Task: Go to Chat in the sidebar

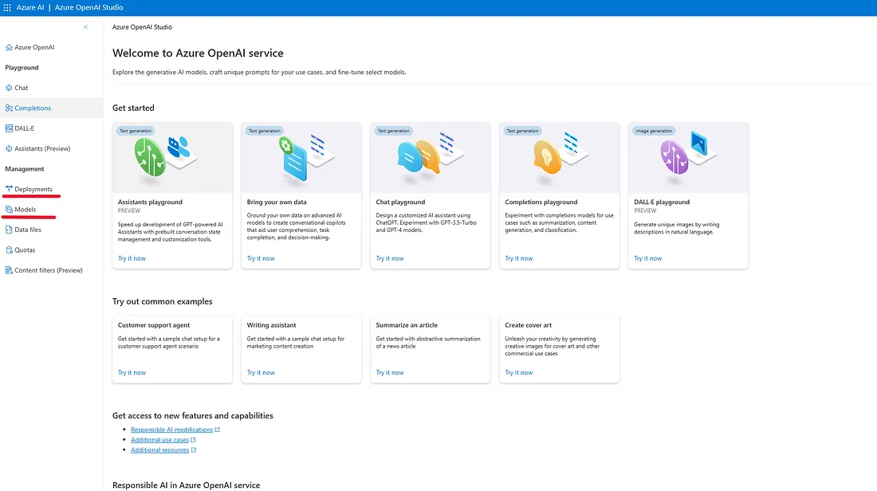Action: click(22, 88)
